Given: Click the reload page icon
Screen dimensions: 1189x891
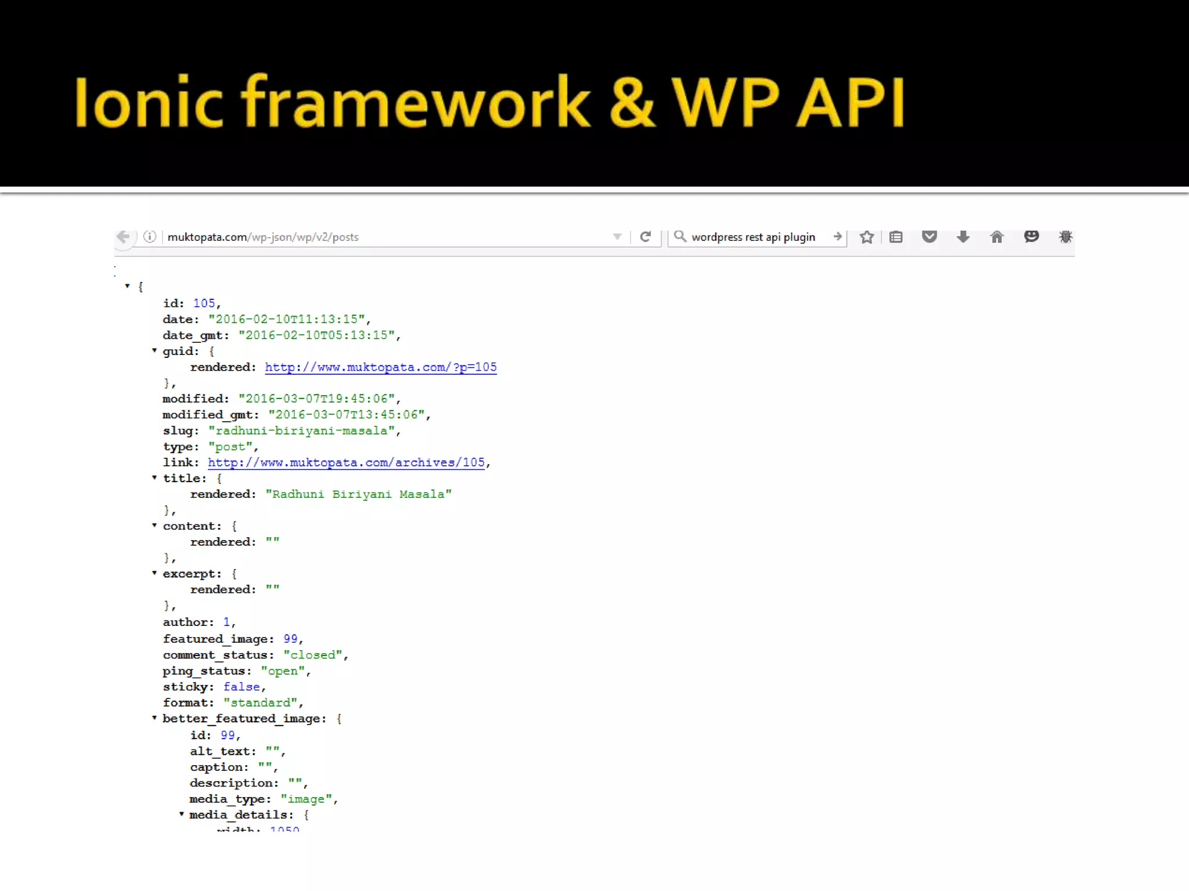Looking at the screenshot, I should [645, 237].
